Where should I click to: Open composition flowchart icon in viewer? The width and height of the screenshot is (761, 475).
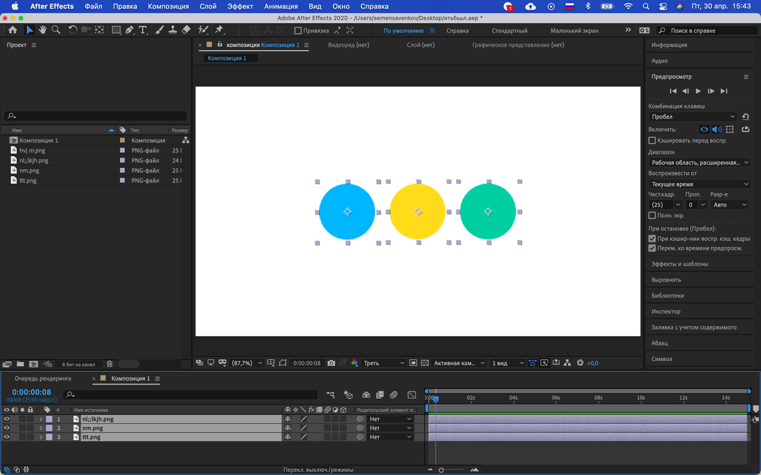tap(568, 363)
